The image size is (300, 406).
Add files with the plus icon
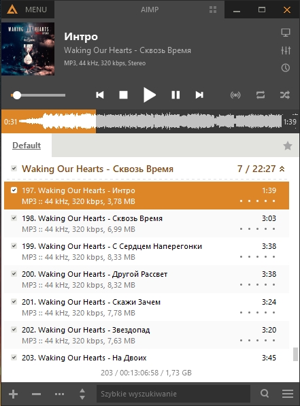pos(13,394)
